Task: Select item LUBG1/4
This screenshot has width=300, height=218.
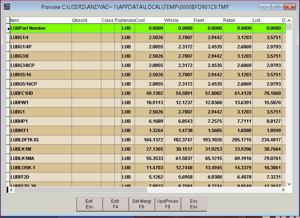Action: (41, 38)
